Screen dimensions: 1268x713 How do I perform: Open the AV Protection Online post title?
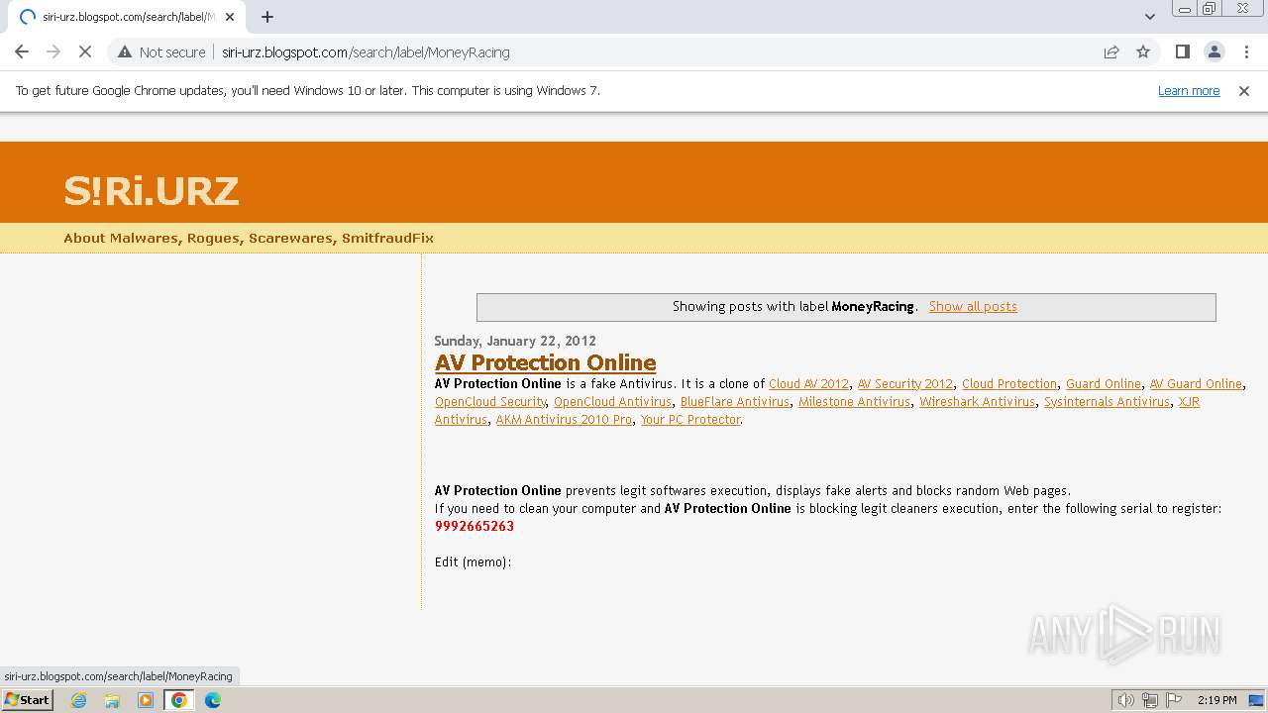pos(545,362)
